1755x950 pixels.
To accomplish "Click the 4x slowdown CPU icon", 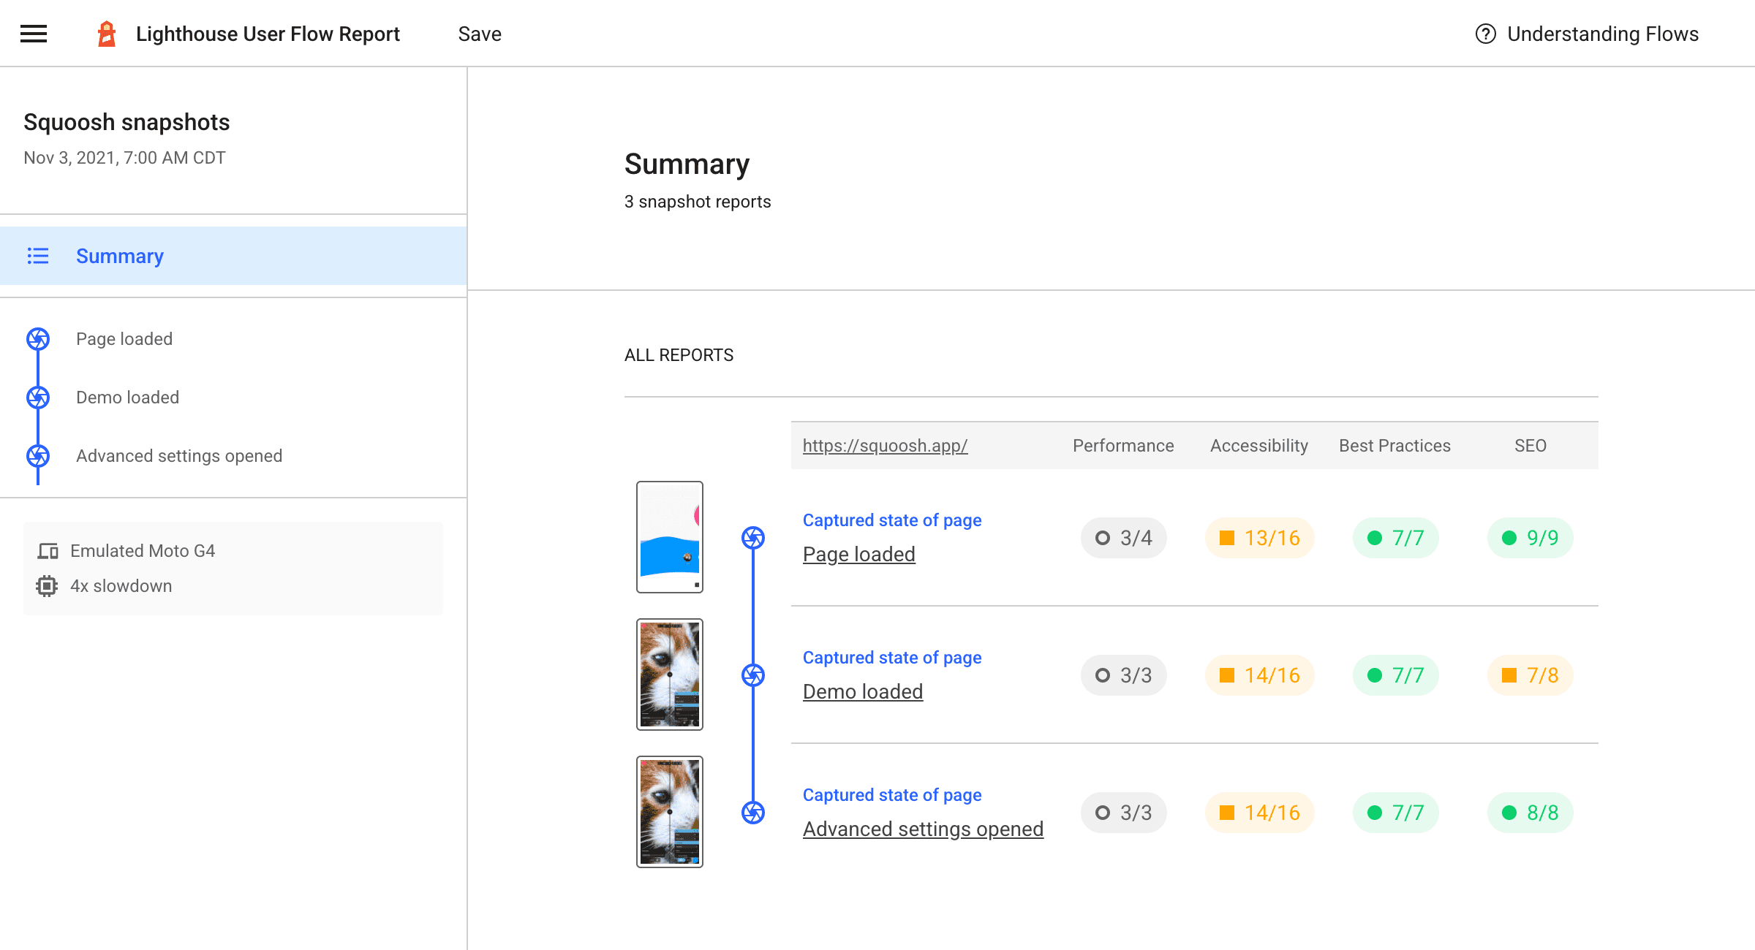I will [x=47, y=584].
